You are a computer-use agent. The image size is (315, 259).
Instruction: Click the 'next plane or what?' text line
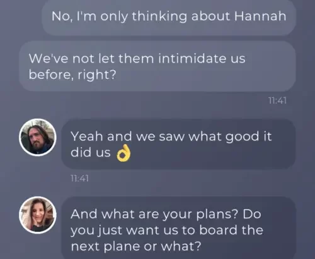click(x=136, y=246)
